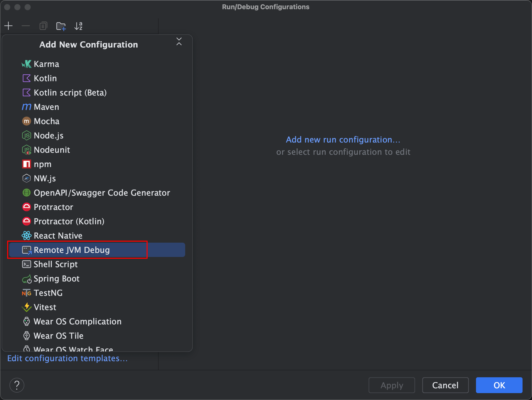Choose Wear OS Tile configuration
The height and width of the screenshot is (400, 532).
coord(58,336)
